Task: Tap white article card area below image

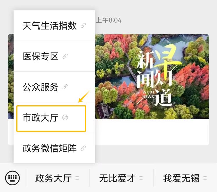Action: (x=152, y=132)
